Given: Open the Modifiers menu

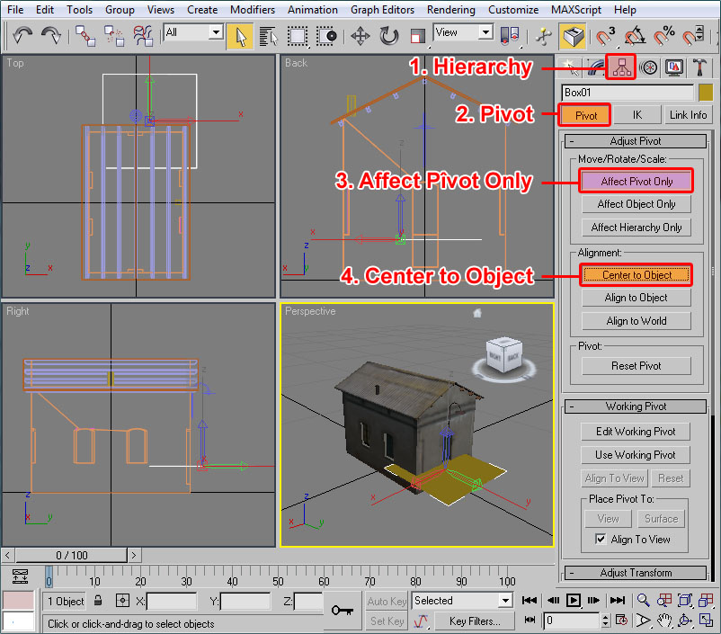Looking at the screenshot, I should coord(253,10).
